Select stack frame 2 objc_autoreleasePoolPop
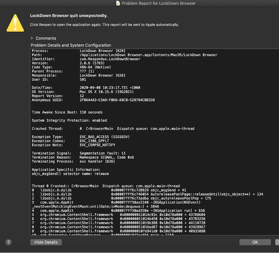The height and width of the screenshot is (253, 279). [x=121, y=198]
